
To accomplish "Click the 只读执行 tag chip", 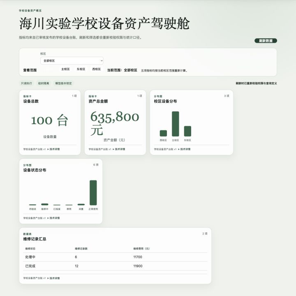I will (26, 83).
